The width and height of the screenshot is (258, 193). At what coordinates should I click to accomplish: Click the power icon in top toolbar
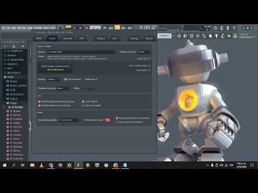pos(216,28)
